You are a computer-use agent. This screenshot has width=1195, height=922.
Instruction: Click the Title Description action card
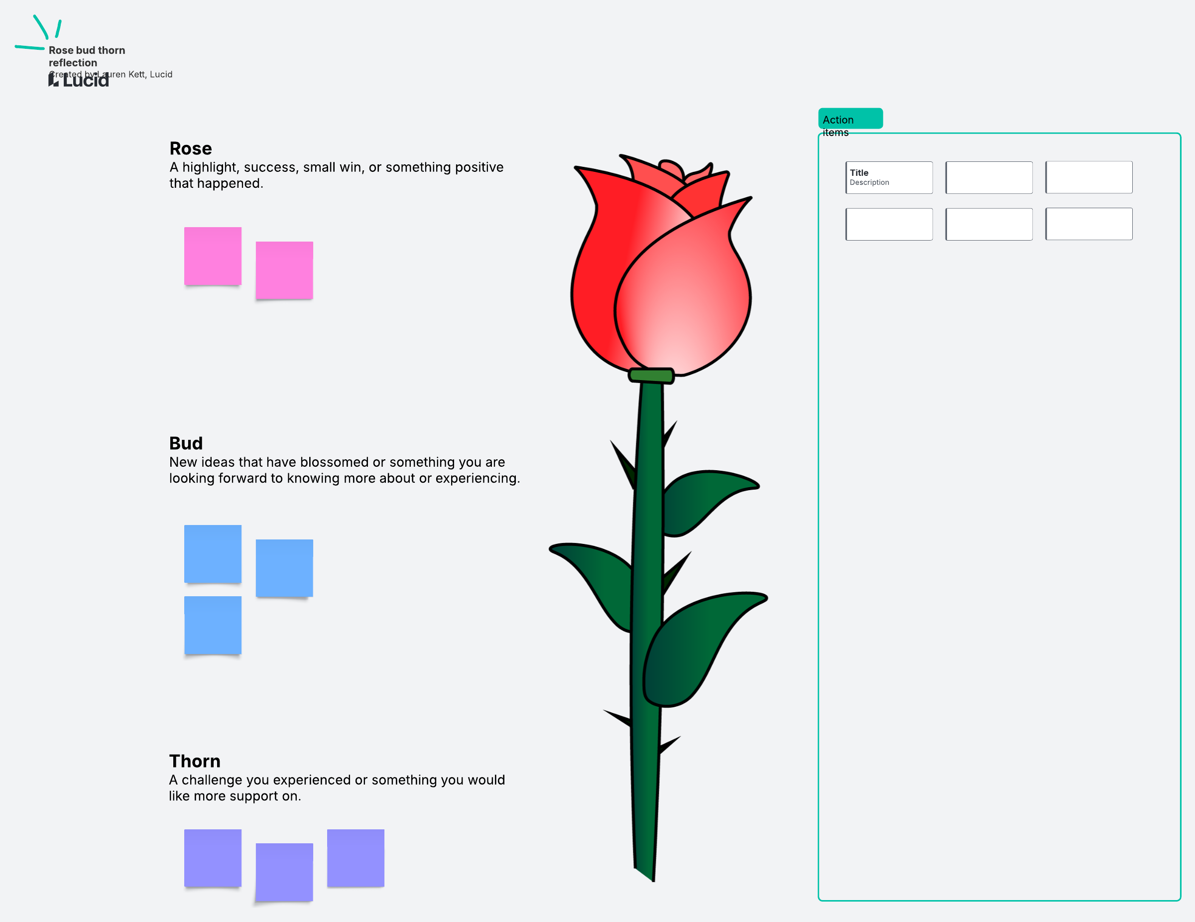889,177
